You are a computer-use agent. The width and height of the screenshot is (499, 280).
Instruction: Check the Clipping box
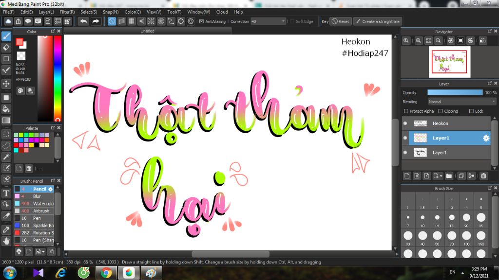click(440, 111)
